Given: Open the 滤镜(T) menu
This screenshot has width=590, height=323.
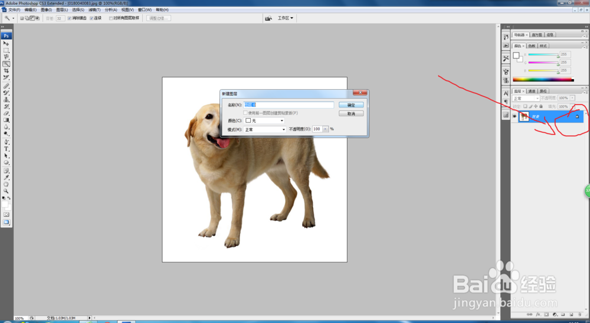Looking at the screenshot, I should pos(93,10).
